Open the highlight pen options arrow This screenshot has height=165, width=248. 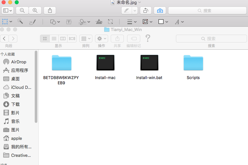(x=135, y=10)
